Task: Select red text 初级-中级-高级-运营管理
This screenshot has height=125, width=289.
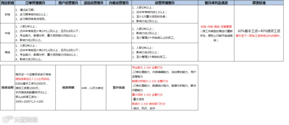Action: pos(216,27)
